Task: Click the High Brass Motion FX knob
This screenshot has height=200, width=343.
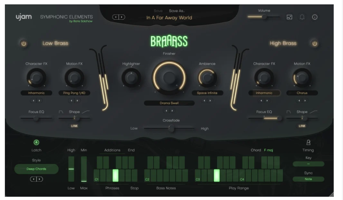Action: coord(302,78)
